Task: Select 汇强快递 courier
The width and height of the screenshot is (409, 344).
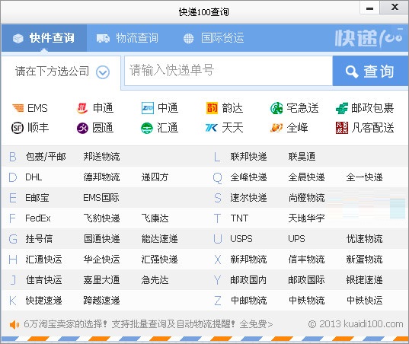Action: click(x=159, y=260)
